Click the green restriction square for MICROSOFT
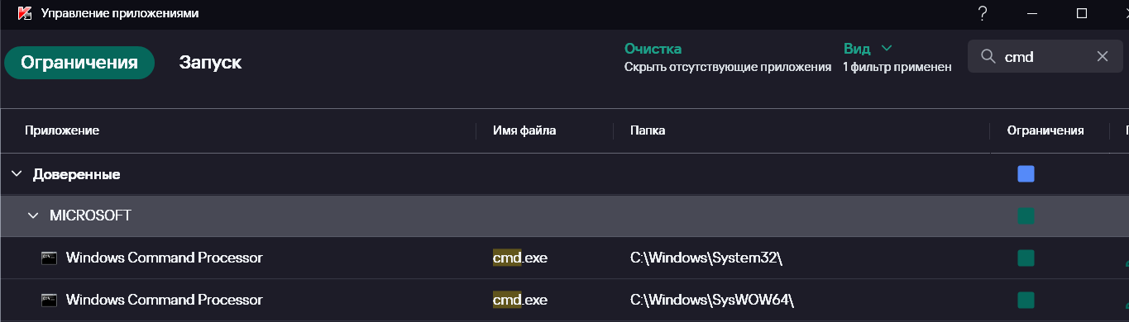This screenshot has width=1129, height=322. tap(1026, 216)
